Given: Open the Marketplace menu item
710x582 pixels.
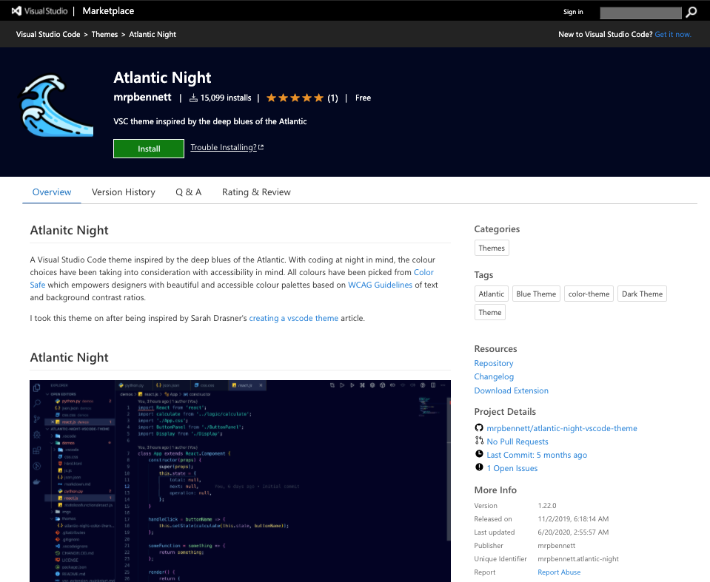Looking at the screenshot, I should pos(107,11).
